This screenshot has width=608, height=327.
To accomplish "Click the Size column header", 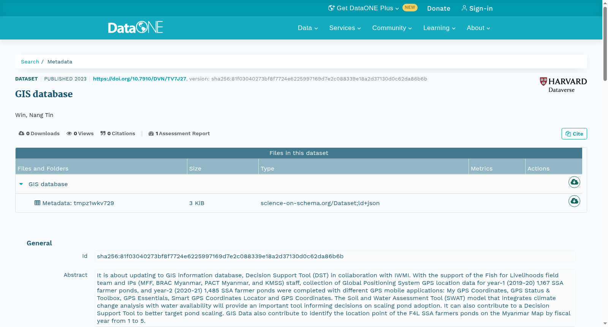I will [x=223, y=166].
